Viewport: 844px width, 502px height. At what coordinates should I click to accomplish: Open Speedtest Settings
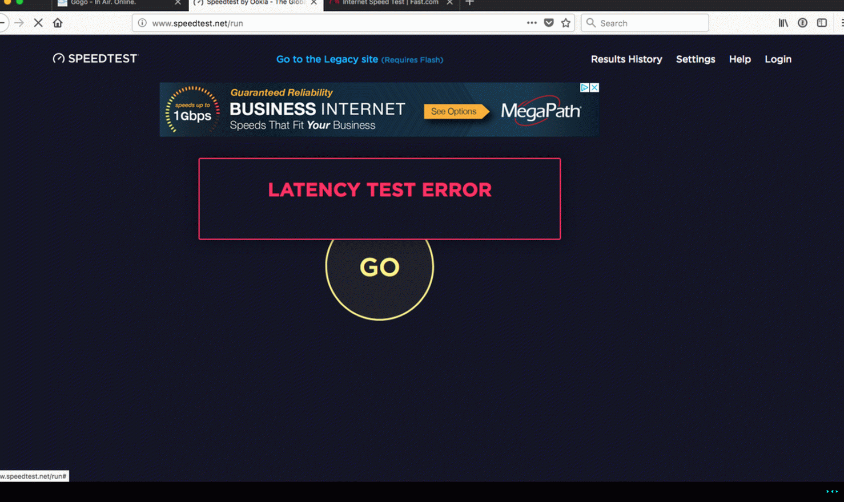696,59
